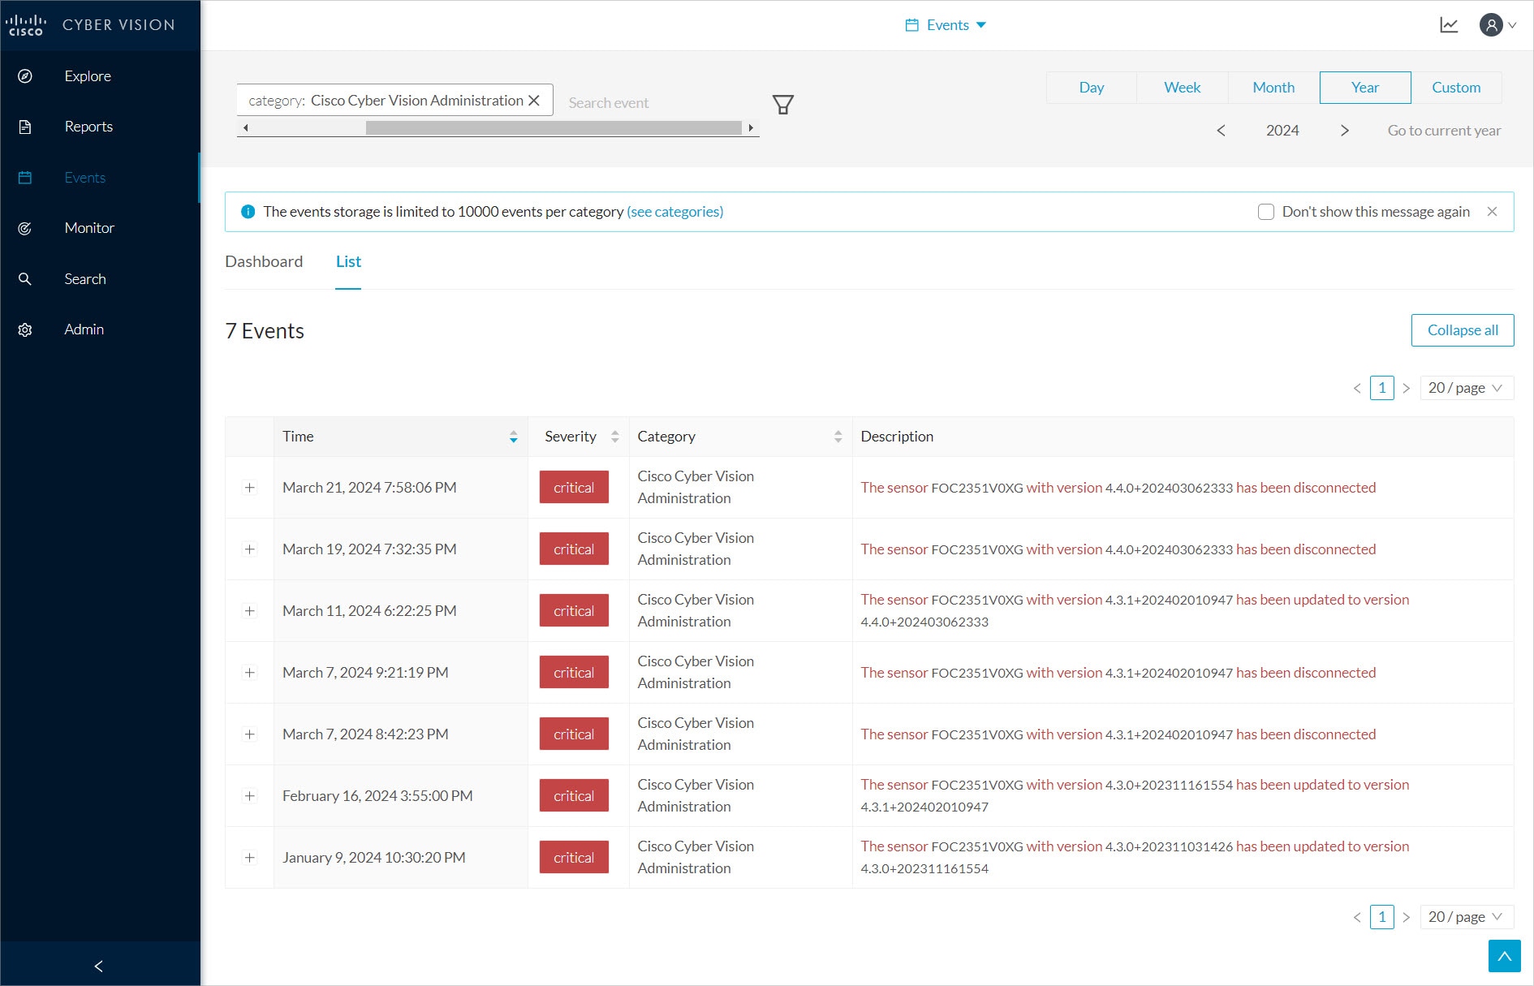This screenshot has width=1534, height=986.
Task: Click the Reports menu label
Action: 88,127
